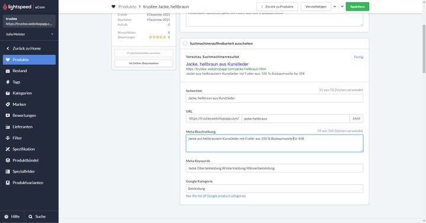The image size is (426, 223).
Task: Click the URL slug field jacke-hellbraun
Action: [x=296, y=119]
